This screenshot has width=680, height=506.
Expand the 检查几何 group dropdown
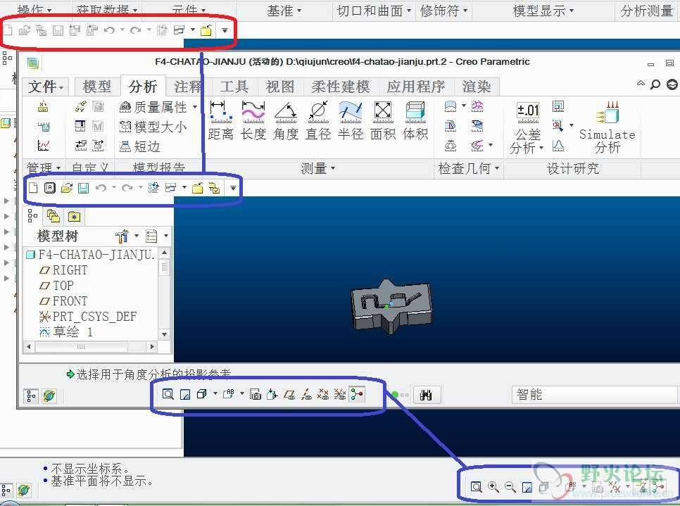[x=497, y=168]
